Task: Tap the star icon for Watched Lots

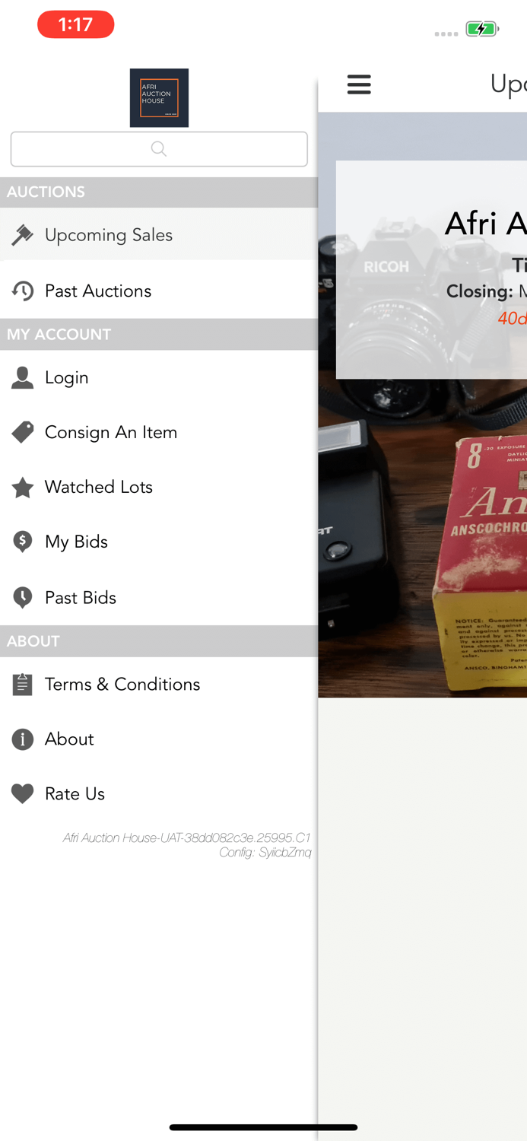Action: tap(22, 487)
